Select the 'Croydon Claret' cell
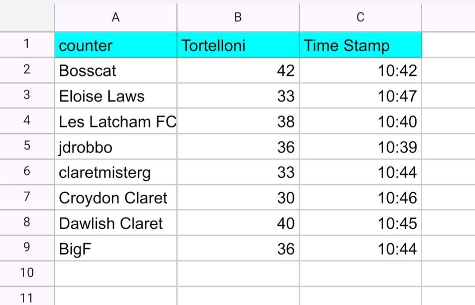 116,198
